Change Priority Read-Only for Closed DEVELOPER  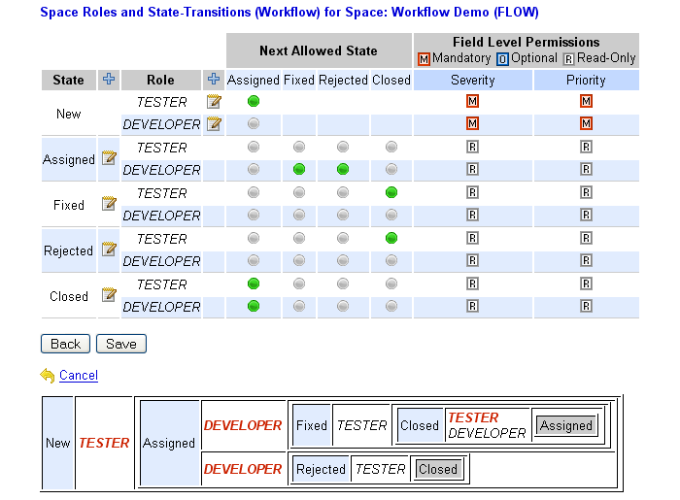586,307
